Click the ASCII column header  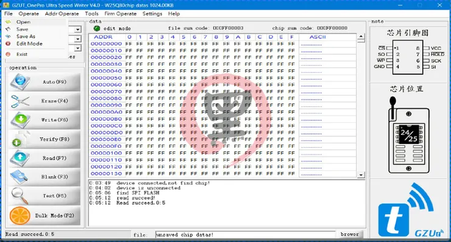(318, 37)
